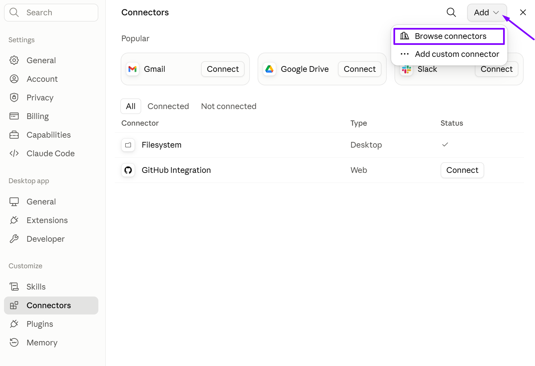Open the Claude Code settings page
Image resolution: width=535 pixels, height=366 pixels.
click(51, 154)
